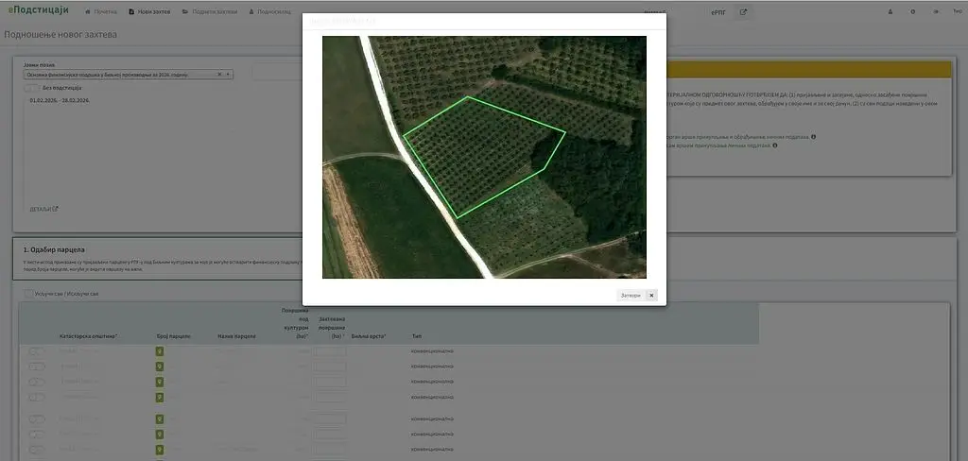Click the first row Захтевана површина input
The width and height of the screenshot is (968, 461).
330,351
